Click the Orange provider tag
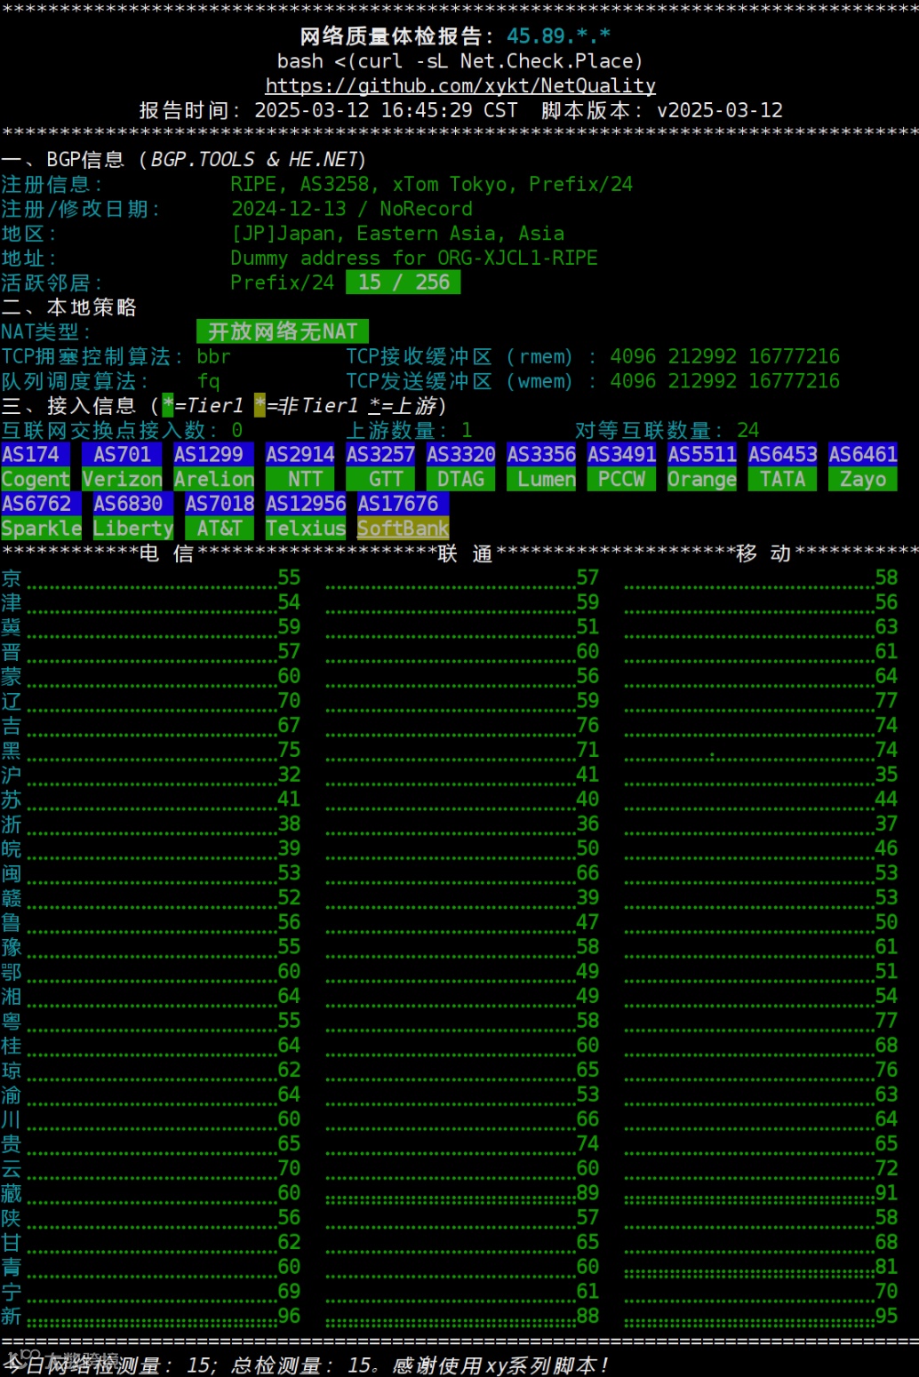This screenshot has height=1377, width=919. pos(702,480)
